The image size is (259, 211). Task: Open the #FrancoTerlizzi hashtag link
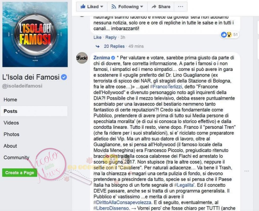(166, 87)
